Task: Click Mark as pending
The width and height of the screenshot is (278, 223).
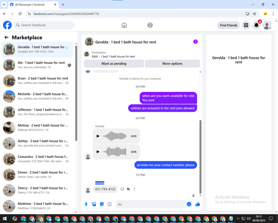Action: (114, 63)
